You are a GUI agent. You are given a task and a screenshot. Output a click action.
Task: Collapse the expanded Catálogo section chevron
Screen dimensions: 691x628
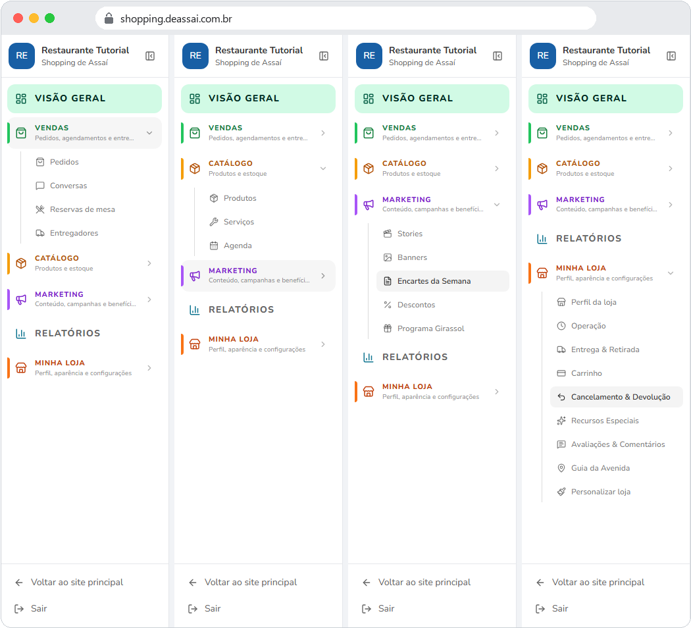pyautogui.click(x=323, y=169)
